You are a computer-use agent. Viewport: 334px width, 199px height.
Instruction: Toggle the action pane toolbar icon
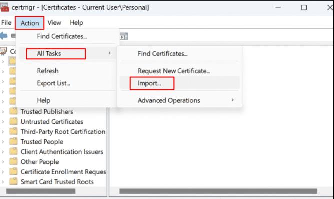(124, 36)
